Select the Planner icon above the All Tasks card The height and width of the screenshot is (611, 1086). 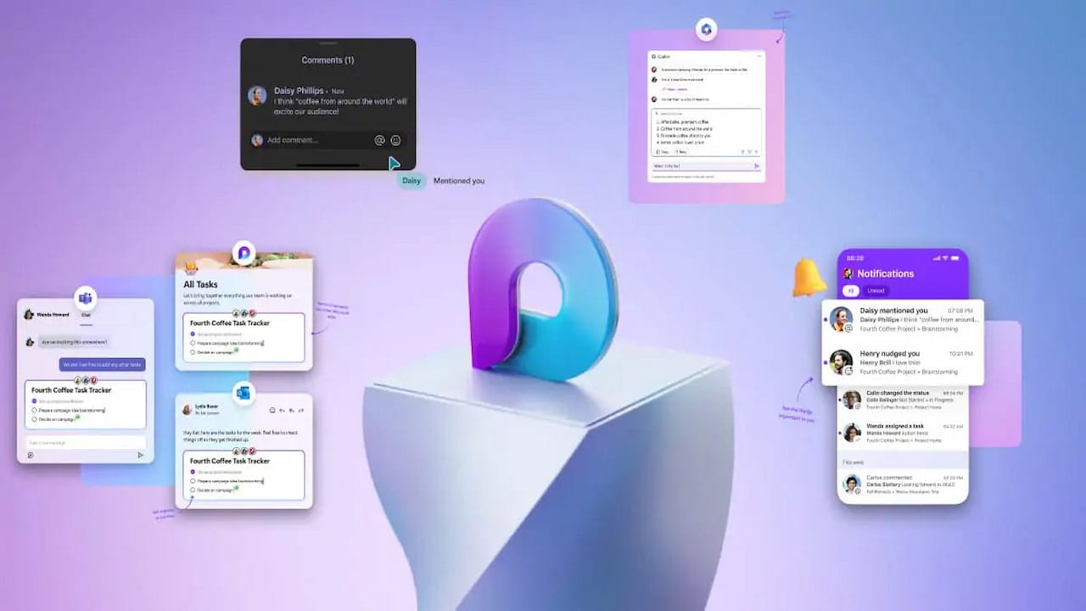(244, 254)
